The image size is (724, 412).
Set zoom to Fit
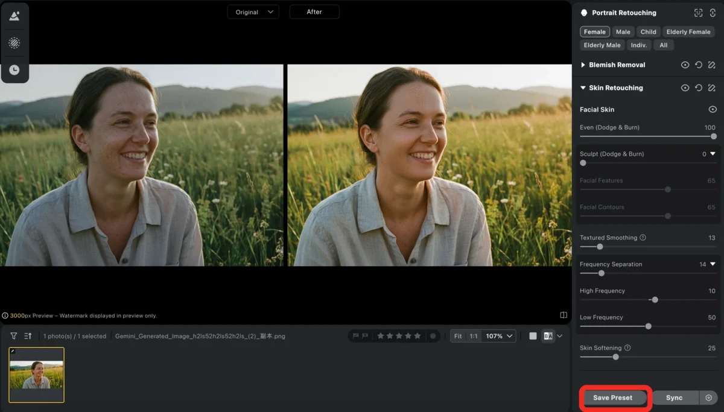point(458,336)
